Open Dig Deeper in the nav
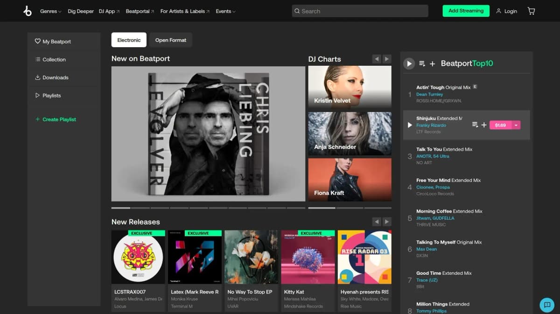Image resolution: width=560 pixels, height=314 pixels. coord(81,11)
